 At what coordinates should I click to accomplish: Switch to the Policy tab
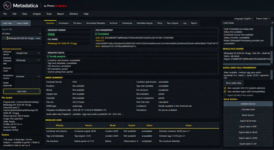[160, 23]
